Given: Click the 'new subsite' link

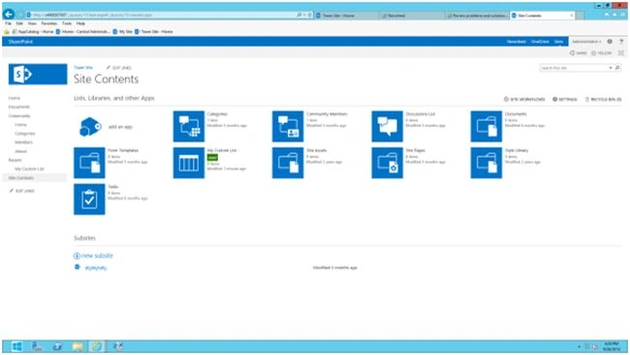Looking at the screenshot, I should pyautogui.click(x=97, y=256).
